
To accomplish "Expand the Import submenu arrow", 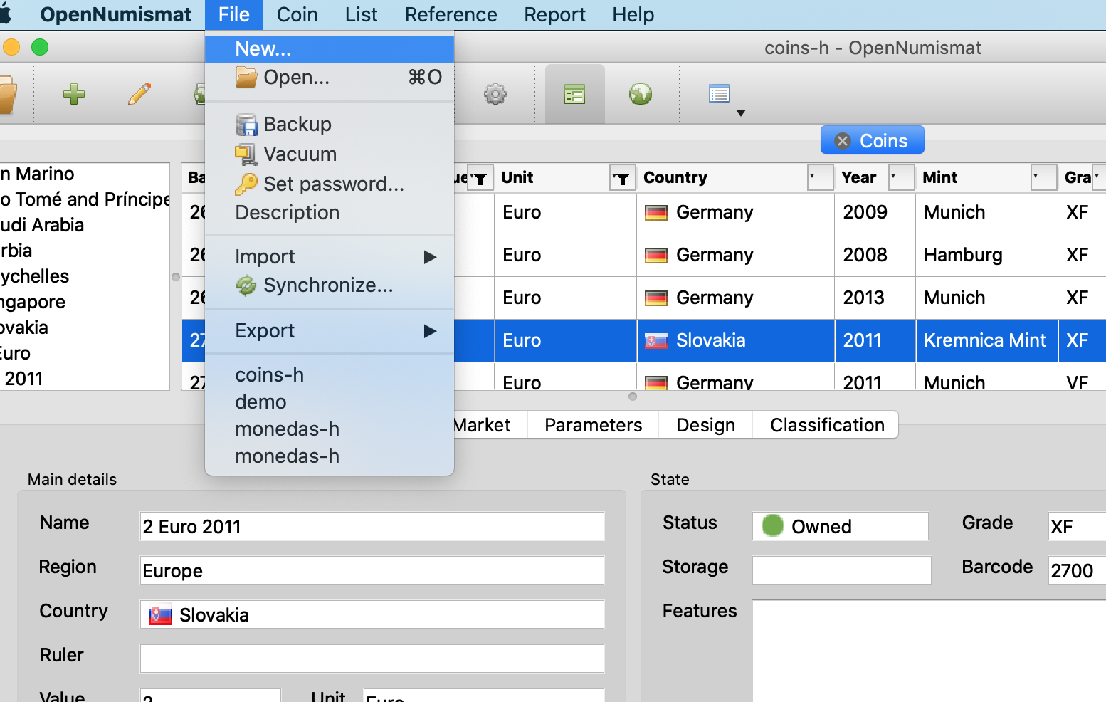I will click(x=430, y=257).
